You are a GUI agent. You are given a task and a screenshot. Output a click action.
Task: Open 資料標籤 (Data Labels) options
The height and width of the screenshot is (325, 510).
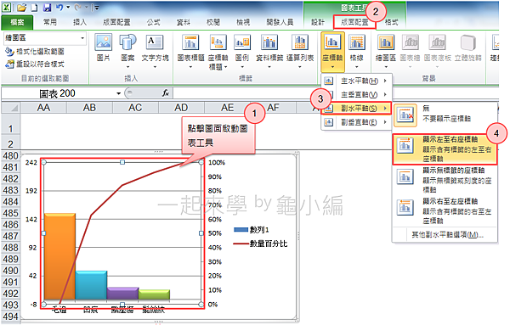(269, 51)
